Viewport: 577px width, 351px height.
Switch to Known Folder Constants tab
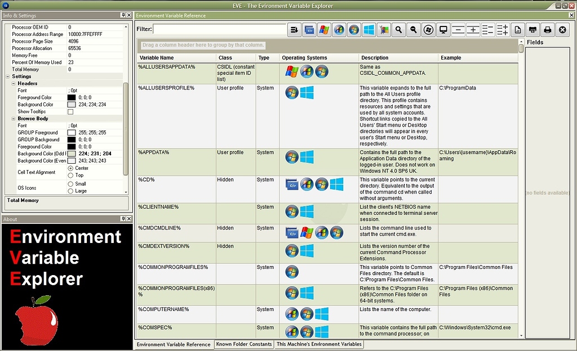244,344
